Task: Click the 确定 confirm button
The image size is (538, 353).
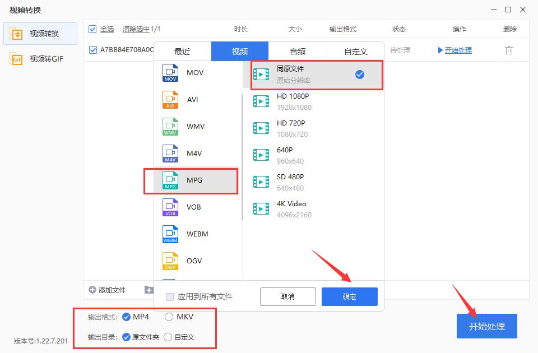Action: pyautogui.click(x=349, y=297)
